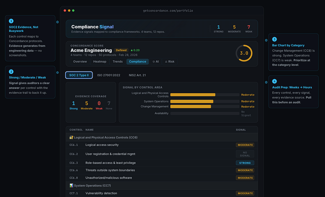Click the NAME column header
Viewport: 325px width, 197px height.
click(x=90, y=130)
